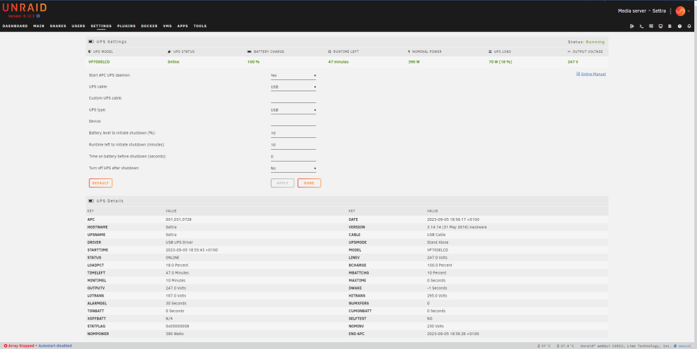Click the VP700ELCD UPS model value
Image resolution: width=697 pixels, height=349 pixels.
click(x=99, y=62)
